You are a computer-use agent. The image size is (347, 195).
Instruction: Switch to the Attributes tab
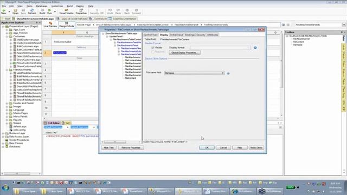click(x=213, y=35)
